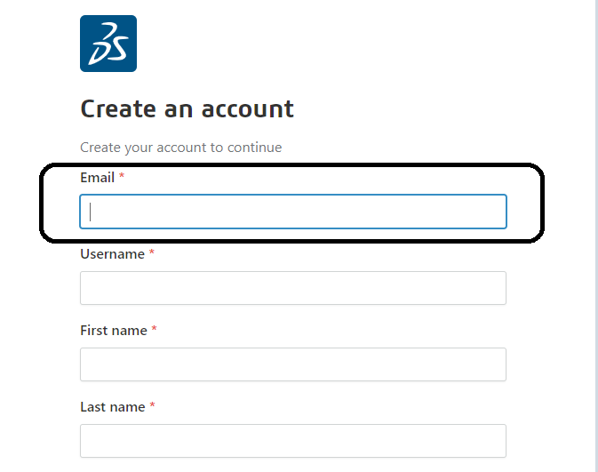598x472 pixels.
Task: Click the First name label text
Action: pos(114,331)
